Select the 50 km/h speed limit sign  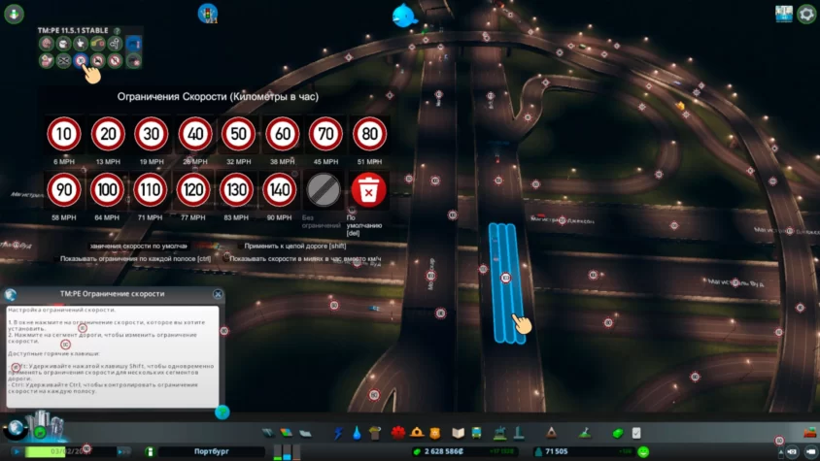tap(238, 134)
